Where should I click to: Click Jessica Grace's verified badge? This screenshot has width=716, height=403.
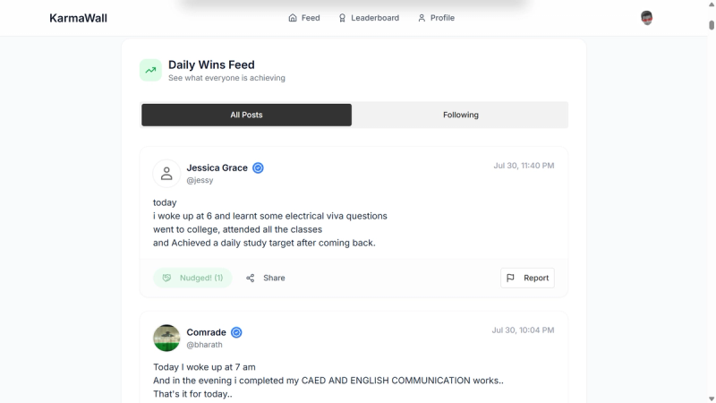point(258,168)
